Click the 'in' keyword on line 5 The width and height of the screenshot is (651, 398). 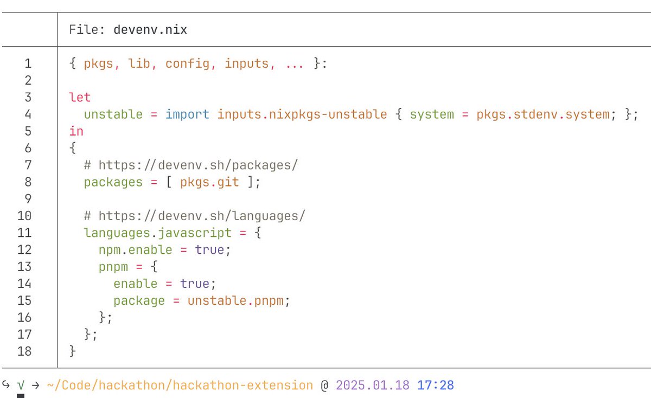76,131
